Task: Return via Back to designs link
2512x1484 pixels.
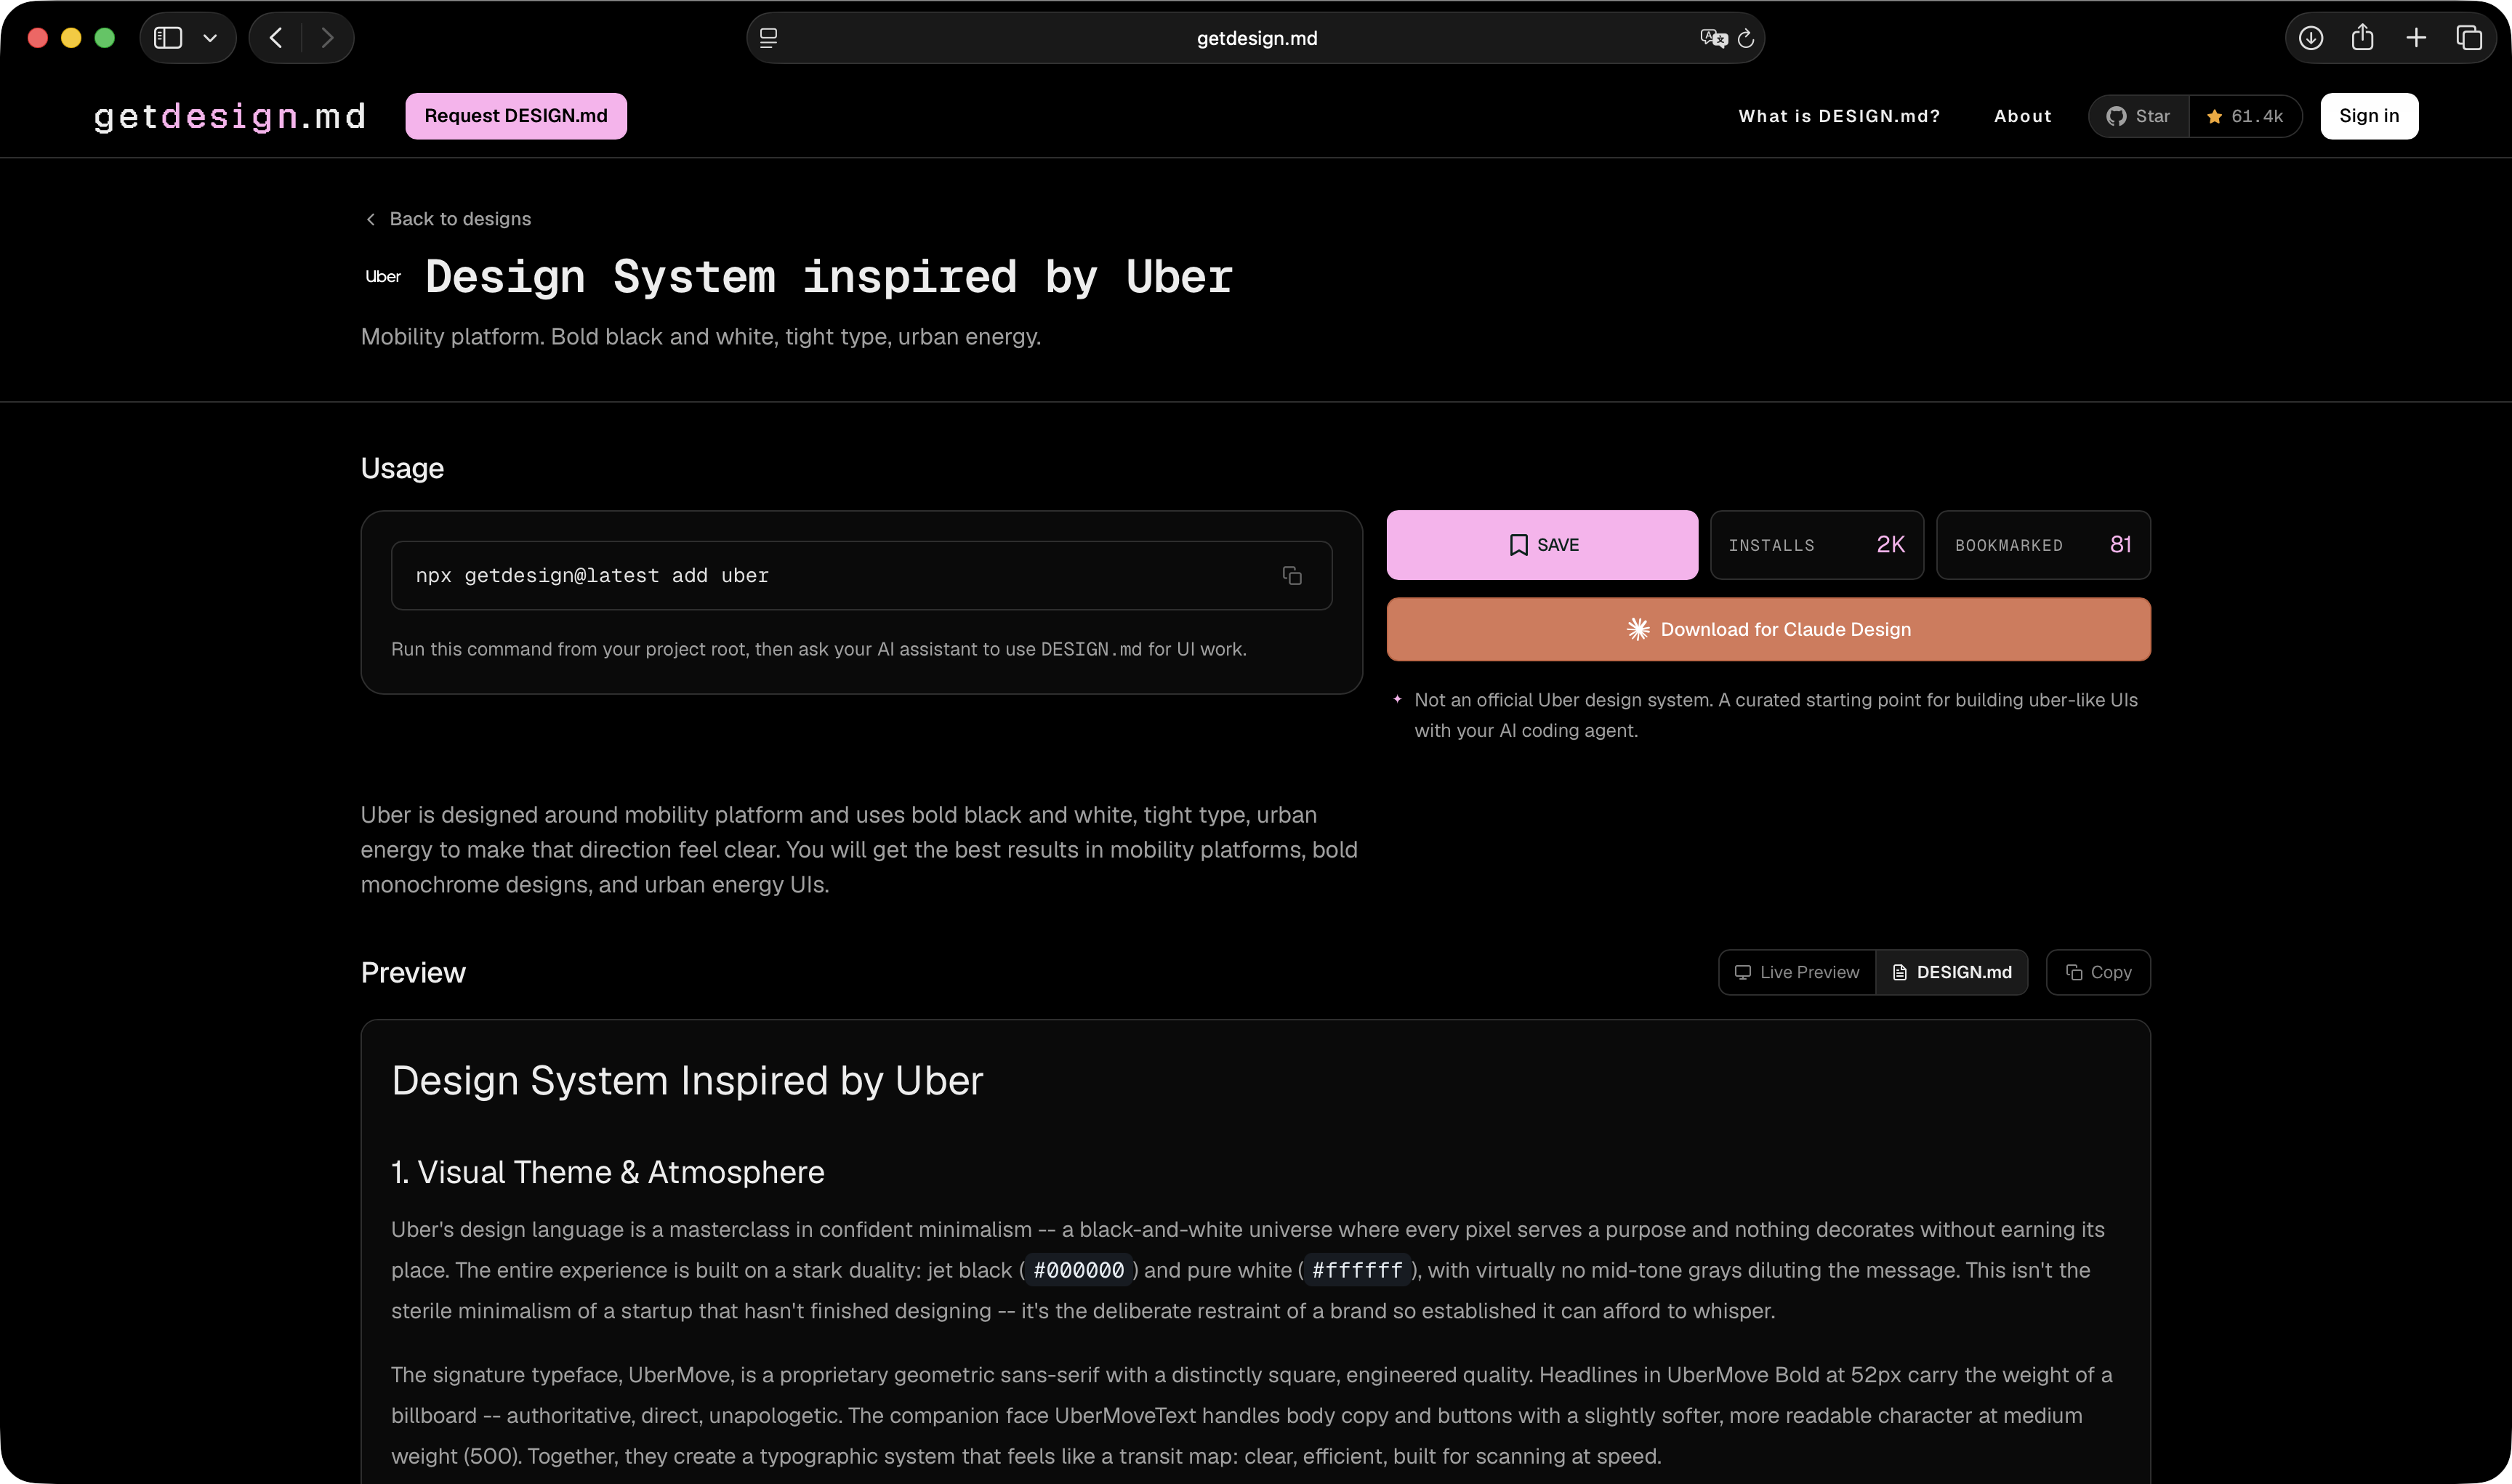Action: point(448,219)
